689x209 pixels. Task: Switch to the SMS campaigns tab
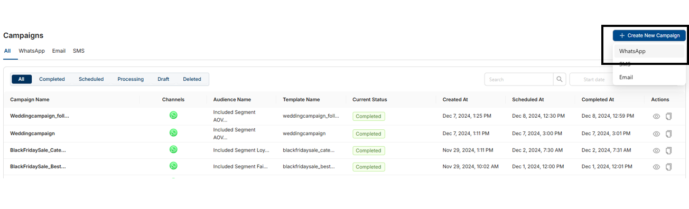pos(79,51)
